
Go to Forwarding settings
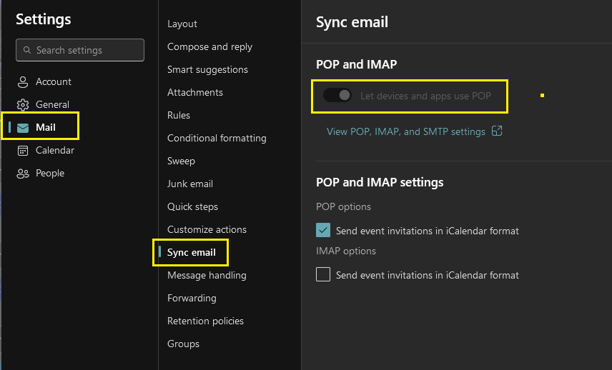192,299
